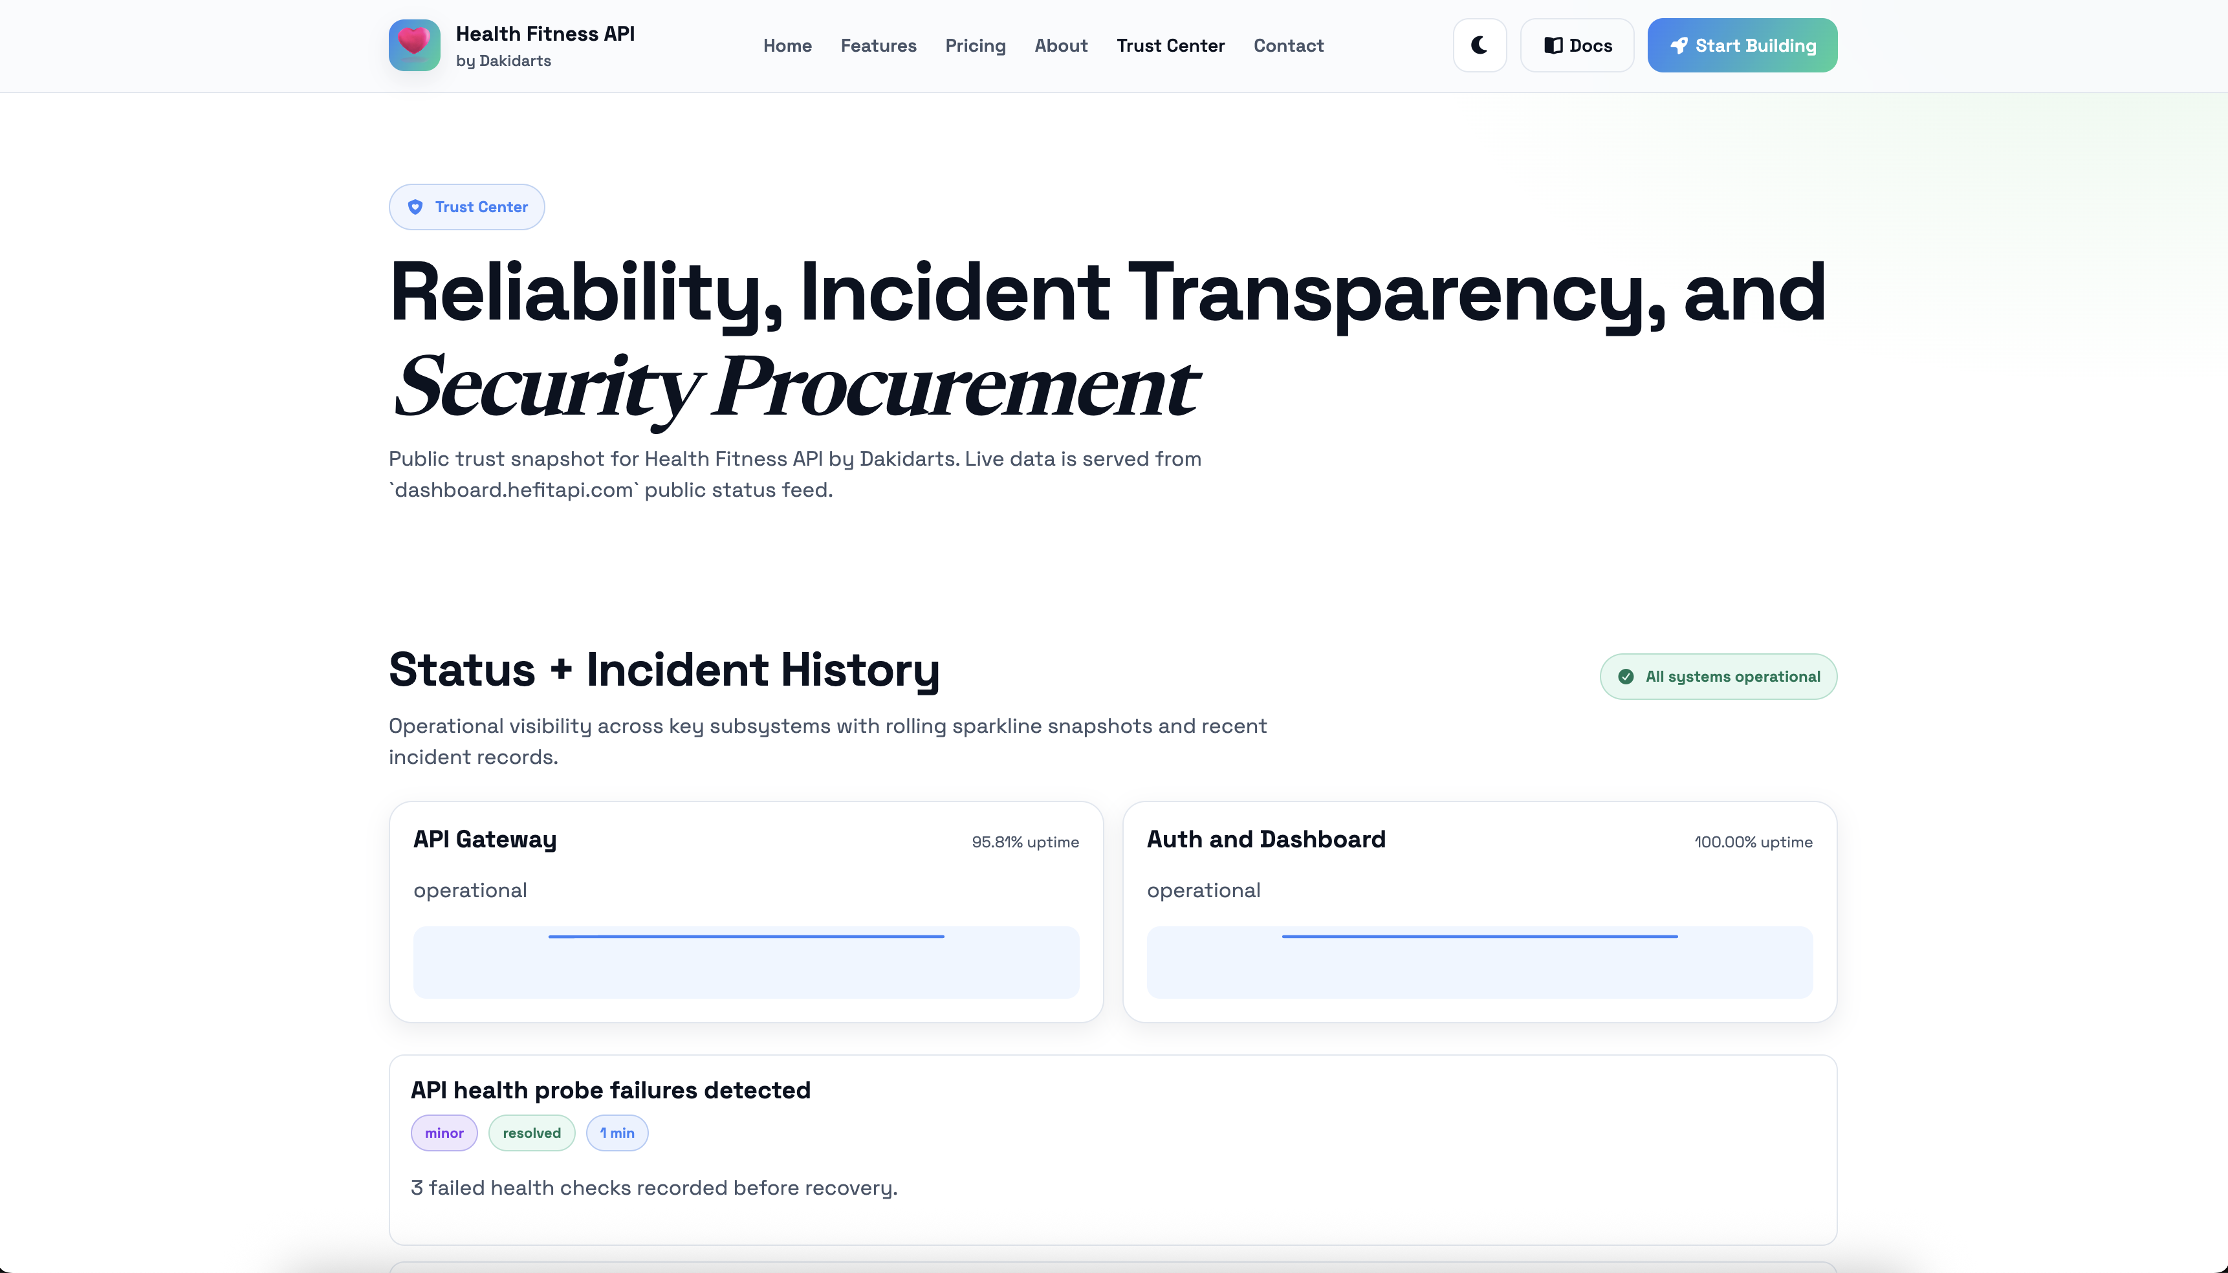Screen dimensions: 2228x1273
Task: Open the Pricing menu item
Action: coord(975,45)
